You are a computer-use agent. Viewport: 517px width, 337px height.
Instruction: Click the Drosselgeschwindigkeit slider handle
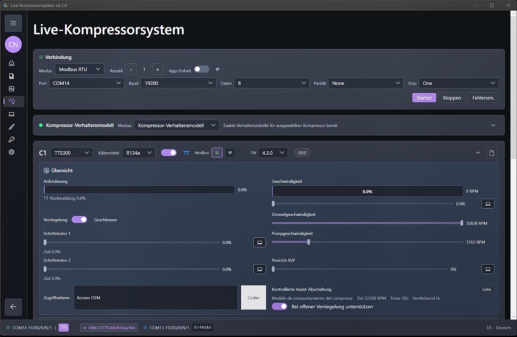pyautogui.click(x=462, y=223)
